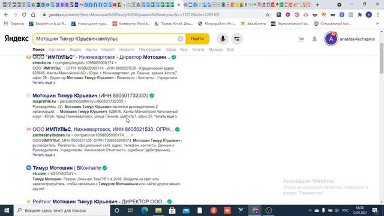
Task: Click the taskbar clock showing 12.05.2021
Action: point(360,211)
